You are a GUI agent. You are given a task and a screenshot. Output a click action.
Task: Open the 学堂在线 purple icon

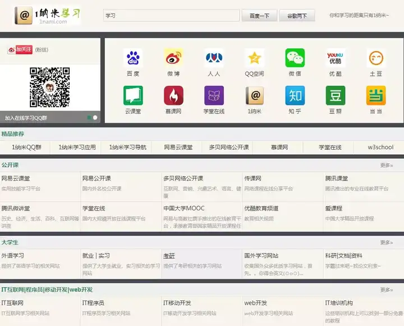click(214, 95)
